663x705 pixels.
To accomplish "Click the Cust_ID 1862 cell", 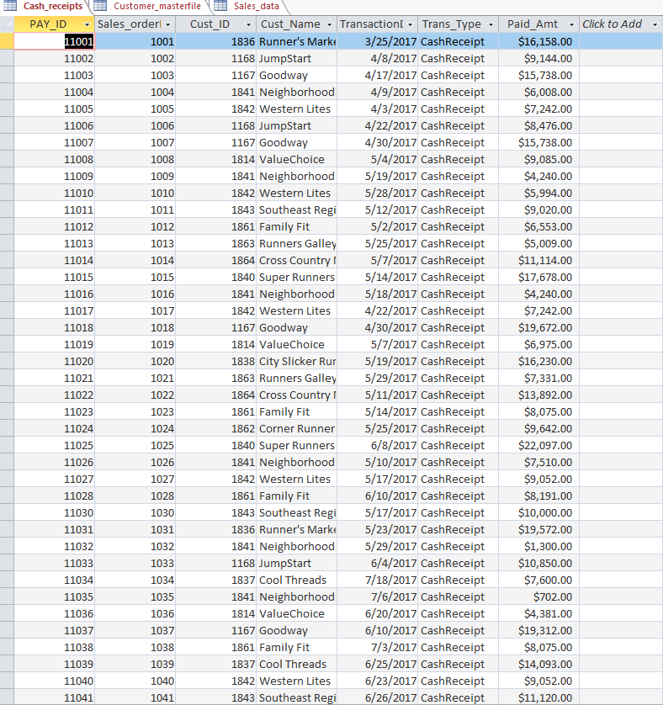I will 216,428.
